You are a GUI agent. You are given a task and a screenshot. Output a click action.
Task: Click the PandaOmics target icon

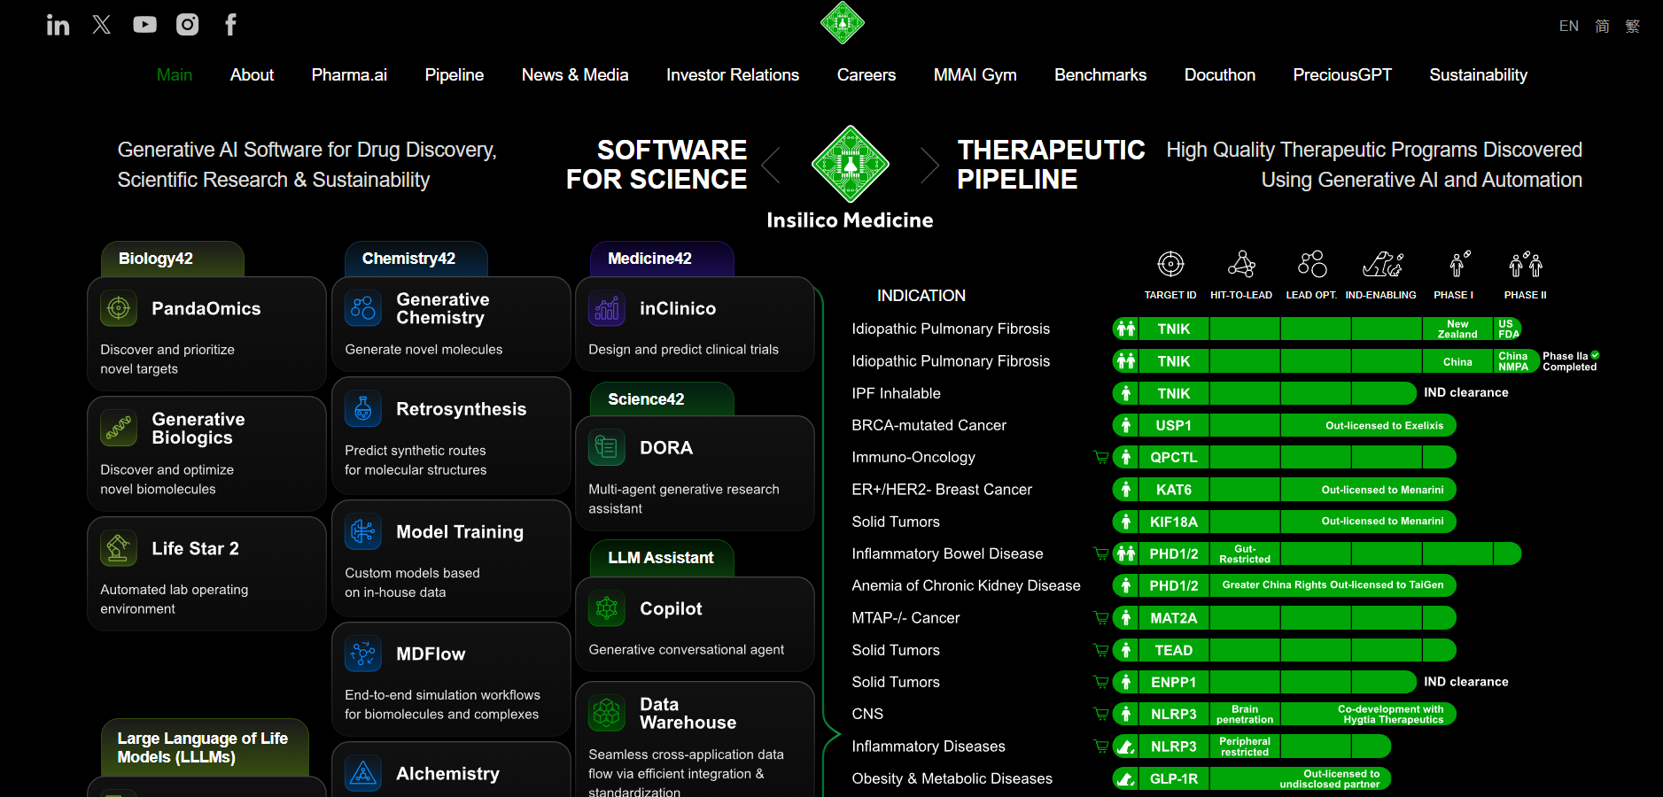(x=119, y=308)
